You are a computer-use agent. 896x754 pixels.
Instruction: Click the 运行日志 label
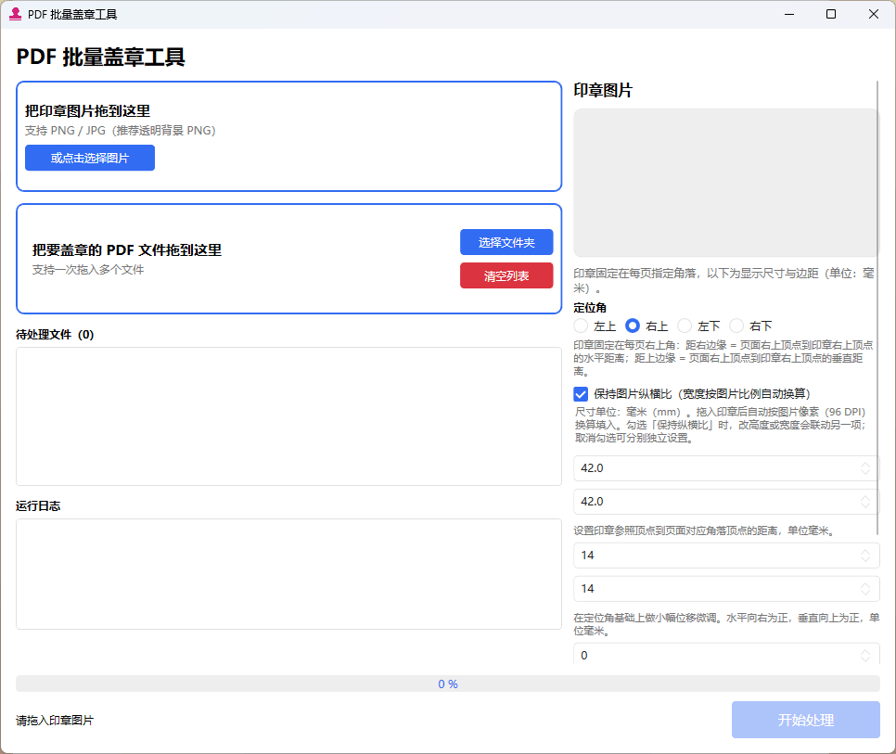point(38,506)
